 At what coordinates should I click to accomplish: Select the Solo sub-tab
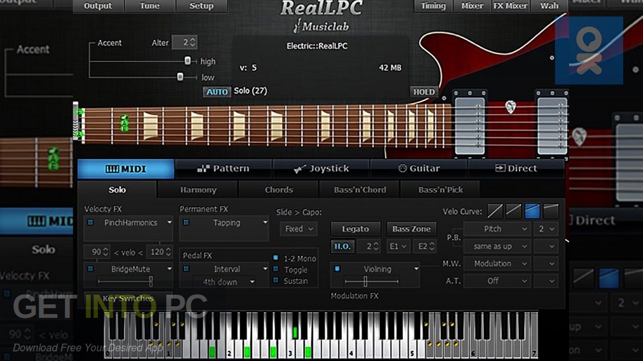pos(117,190)
